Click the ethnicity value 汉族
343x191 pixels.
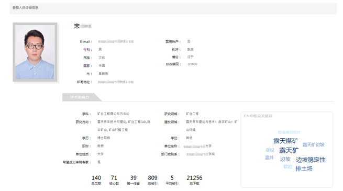coord(102,58)
